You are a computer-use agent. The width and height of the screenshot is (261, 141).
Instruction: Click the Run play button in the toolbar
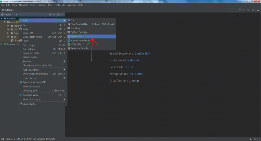coord(244,10)
